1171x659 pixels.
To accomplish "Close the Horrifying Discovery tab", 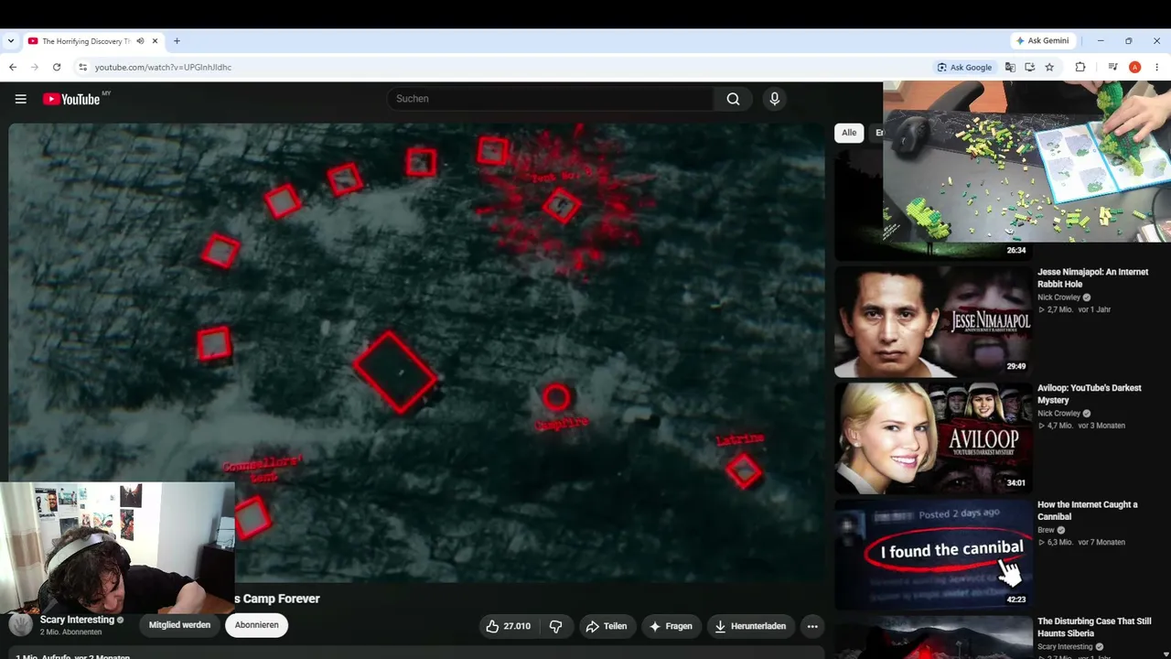I will (x=155, y=41).
